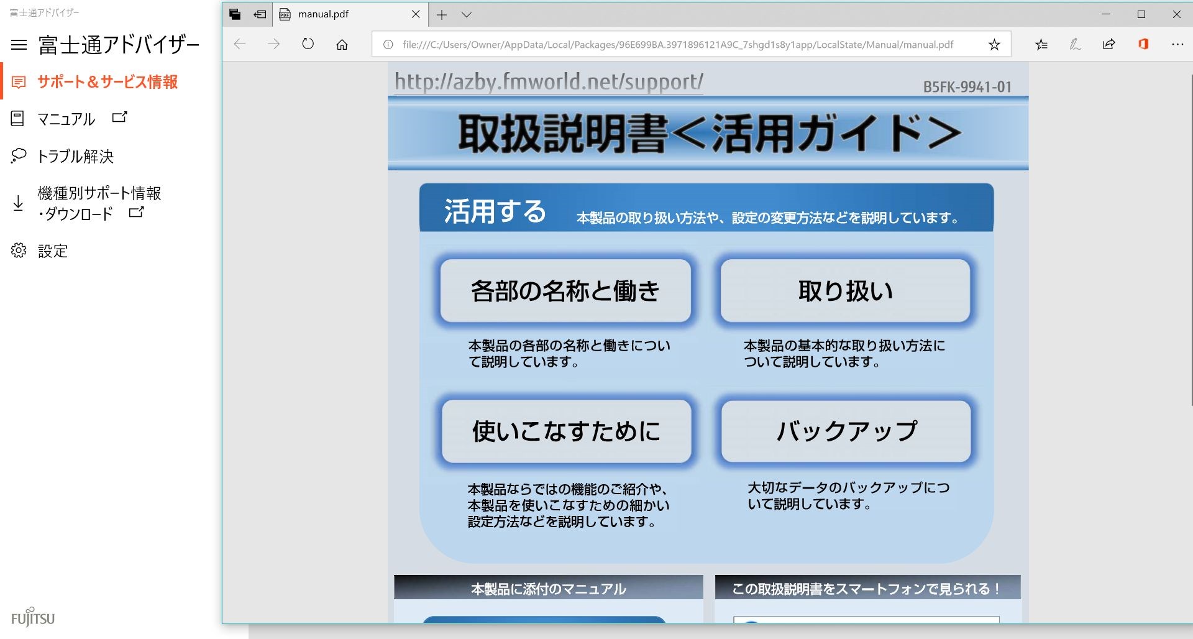Open トラブル解決 in the sidebar

point(76,156)
